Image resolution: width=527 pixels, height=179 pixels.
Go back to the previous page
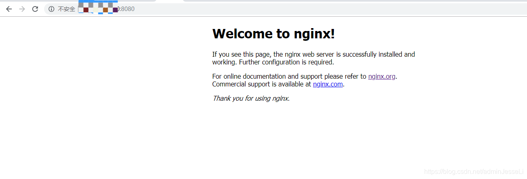pyautogui.click(x=9, y=9)
